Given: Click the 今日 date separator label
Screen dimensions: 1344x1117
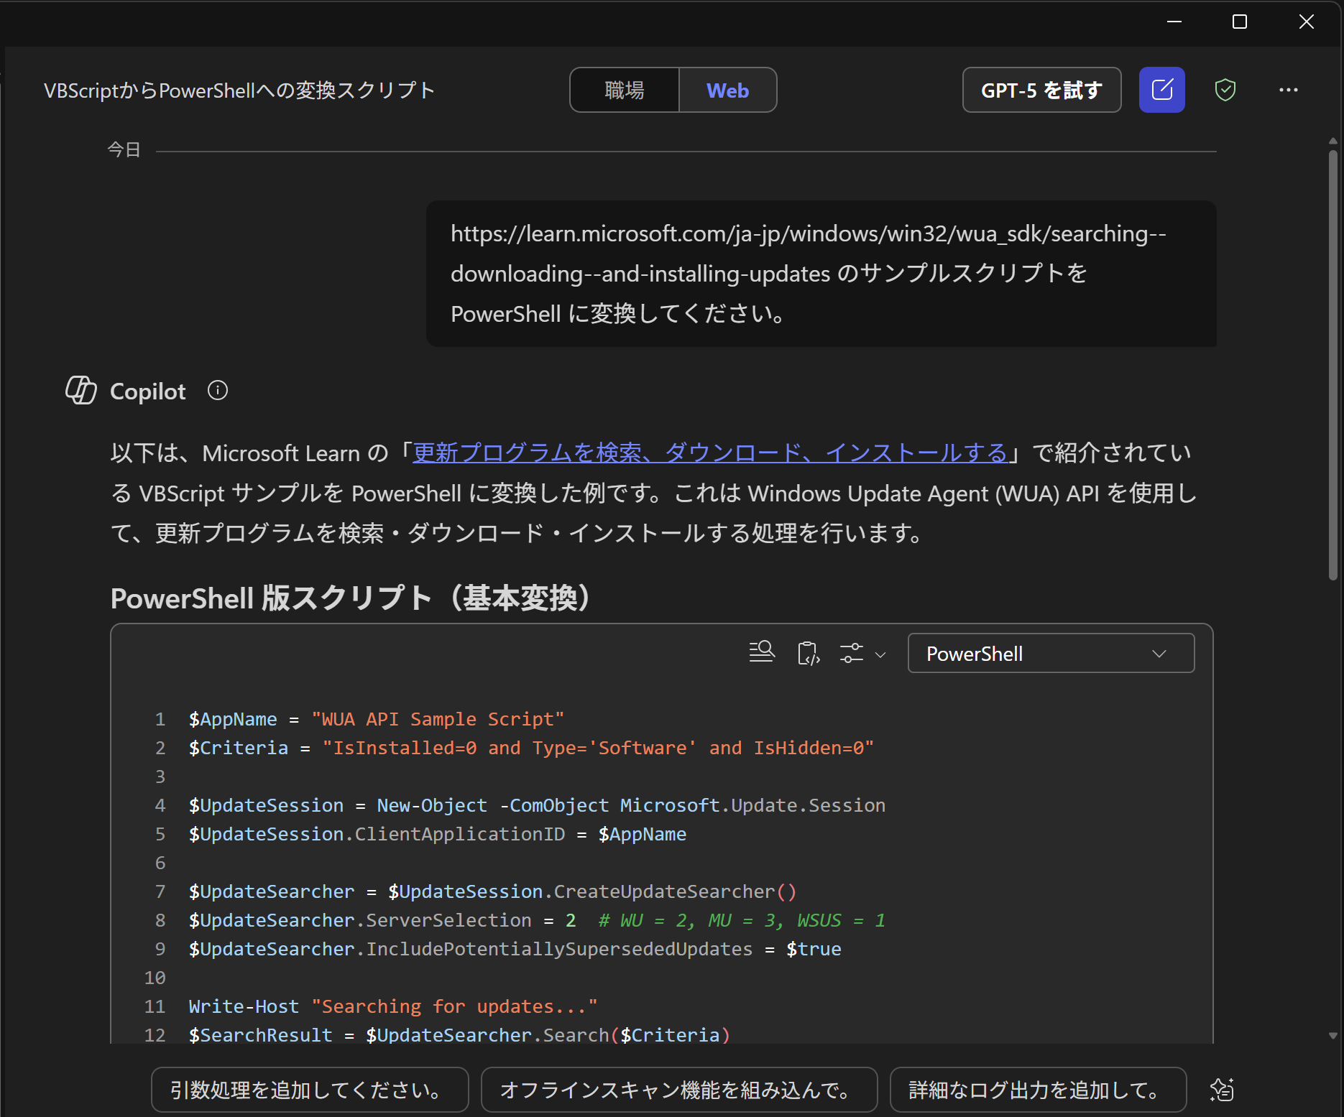Looking at the screenshot, I should click(124, 149).
